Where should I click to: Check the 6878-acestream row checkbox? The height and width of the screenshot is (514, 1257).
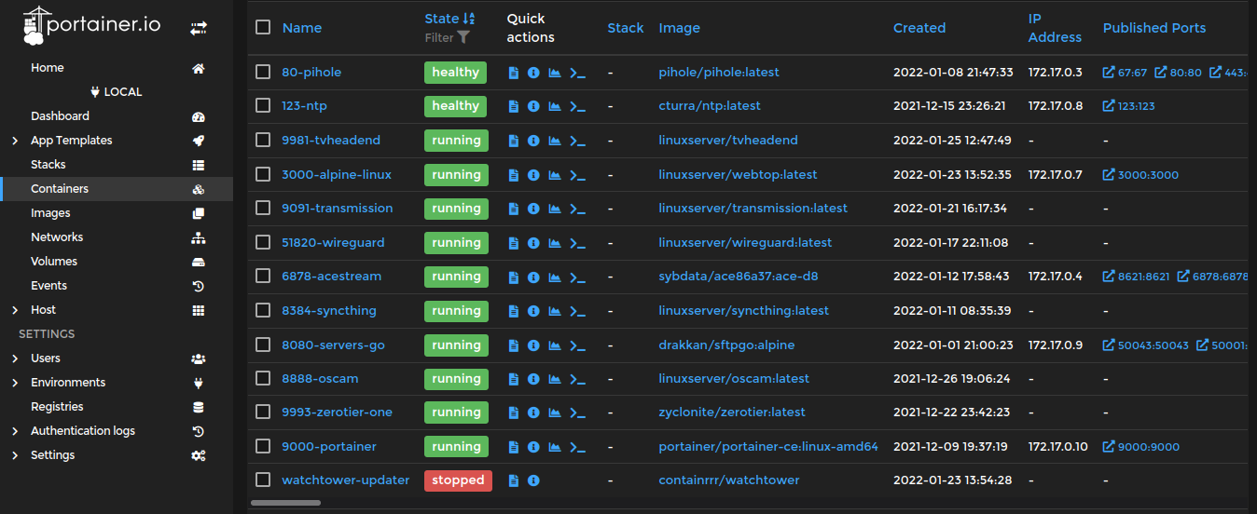point(263,277)
